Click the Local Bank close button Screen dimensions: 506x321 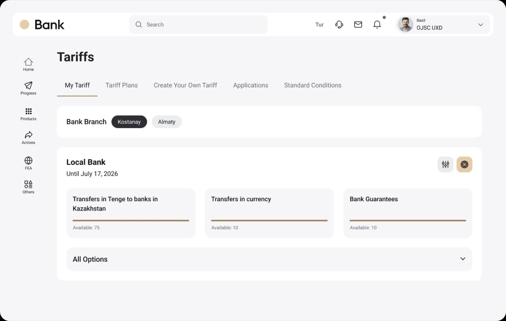[x=464, y=164]
